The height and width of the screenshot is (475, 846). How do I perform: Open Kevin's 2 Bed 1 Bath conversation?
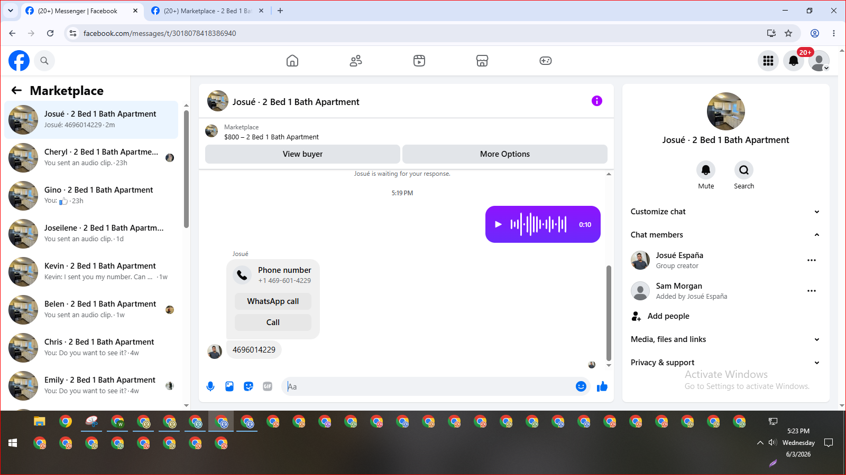(x=91, y=272)
